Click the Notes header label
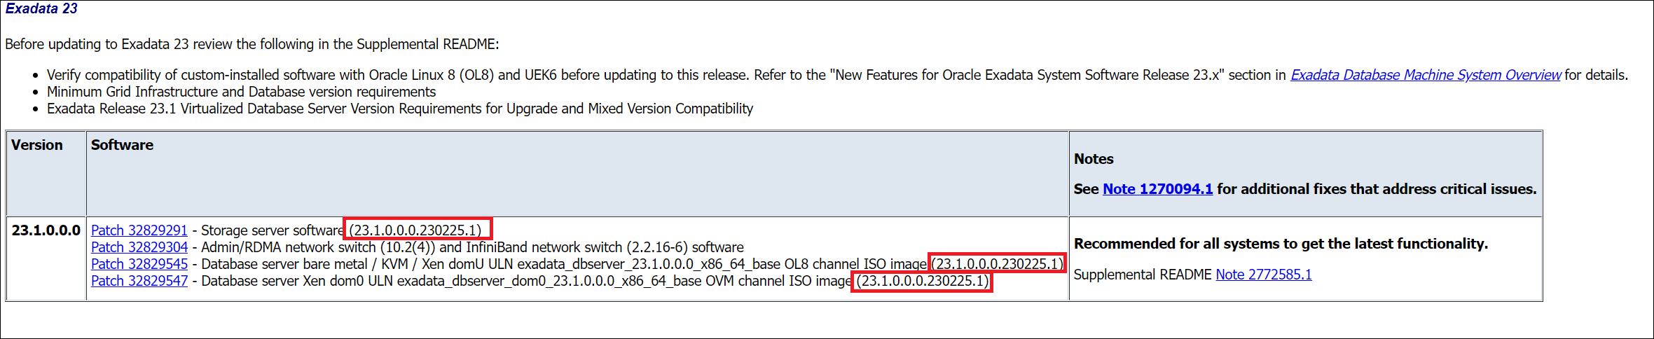 click(x=1094, y=159)
